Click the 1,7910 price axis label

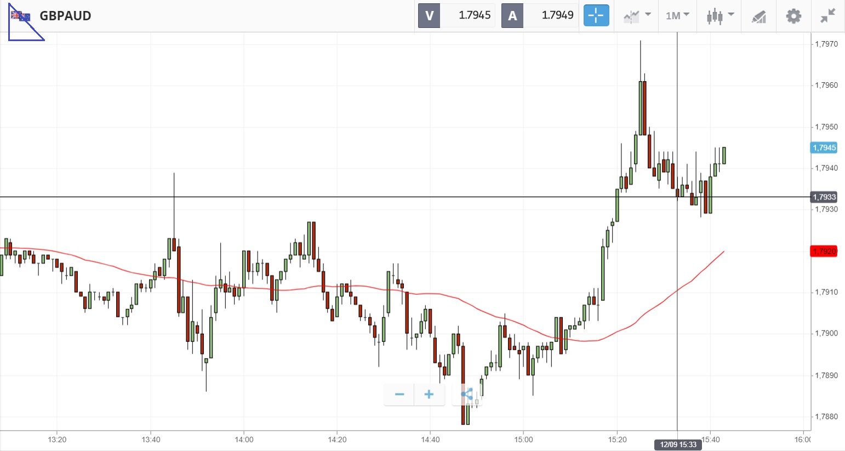pyautogui.click(x=826, y=292)
